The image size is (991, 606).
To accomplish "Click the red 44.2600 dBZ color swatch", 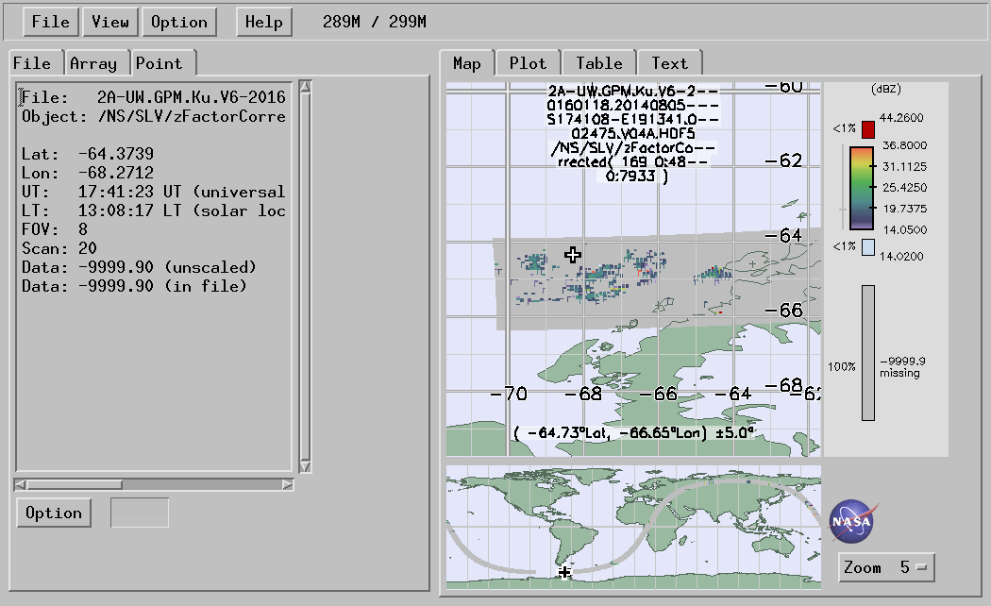I will 868,128.
